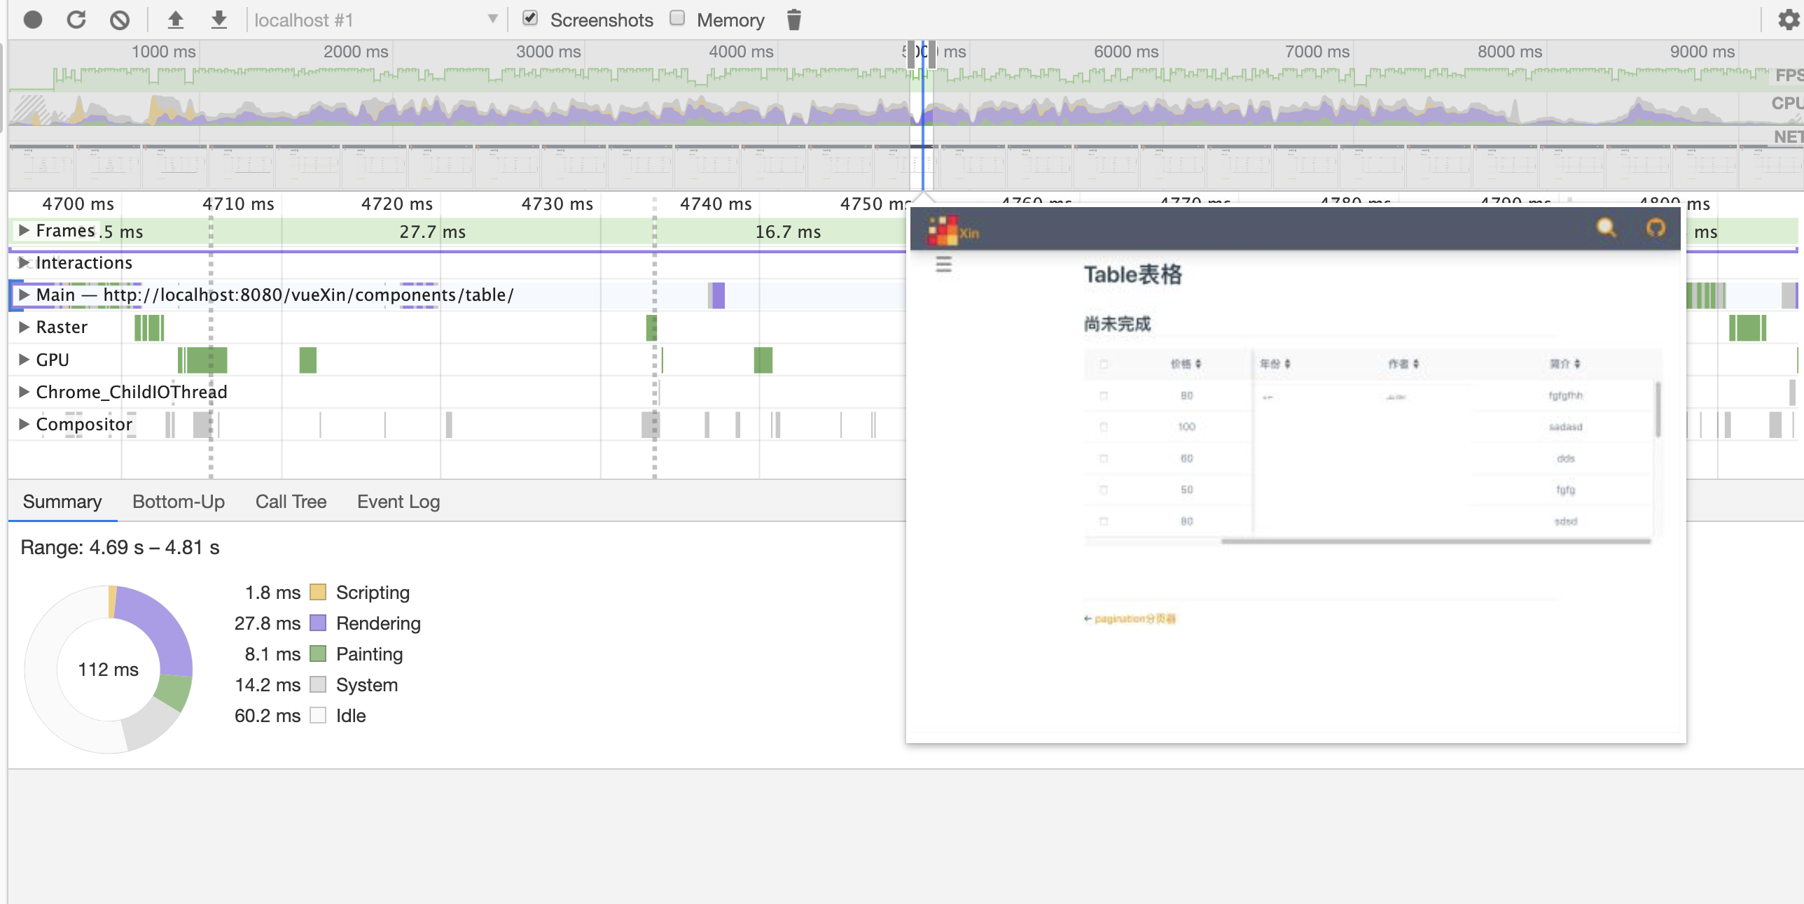Viewport: 1804px width, 904px height.
Task: Click the Scripting yellow color swatch
Action: tap(318, 593)
